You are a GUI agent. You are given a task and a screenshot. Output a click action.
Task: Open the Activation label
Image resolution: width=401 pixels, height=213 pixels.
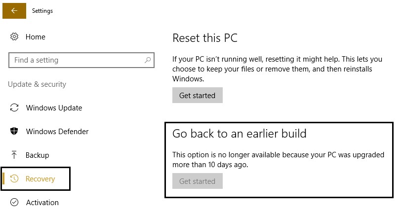point(42,203)
